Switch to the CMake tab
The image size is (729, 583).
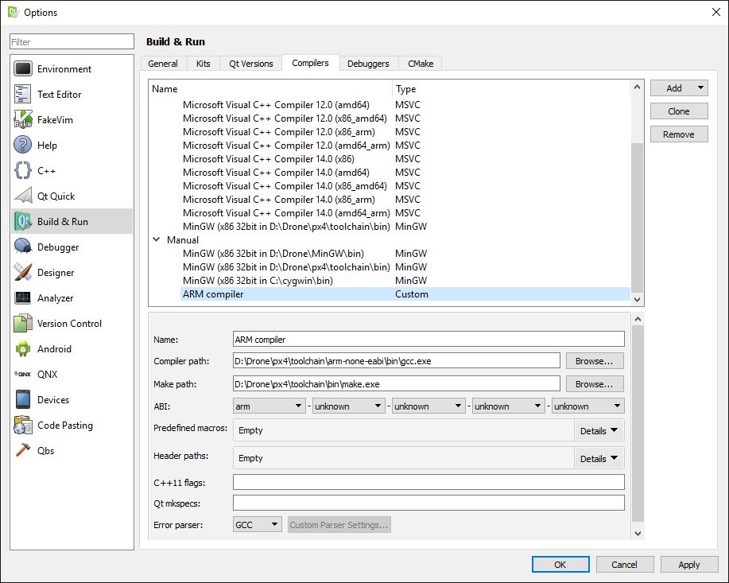click(421, 64)
